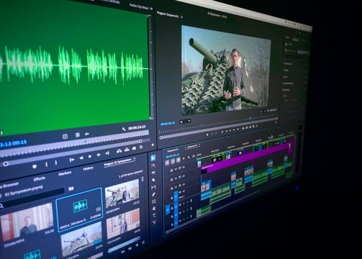Expand HSL Secondary section
The height and width of the screenshot is (259, 362).
pos(286,90)
